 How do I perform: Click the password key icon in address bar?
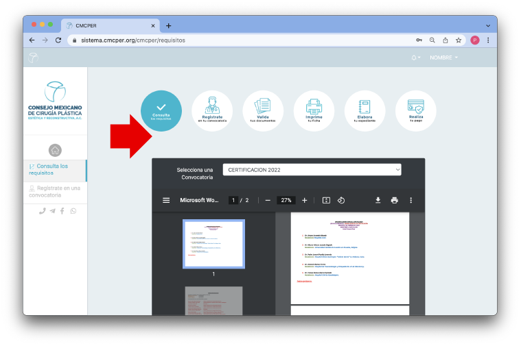(419, 40)
